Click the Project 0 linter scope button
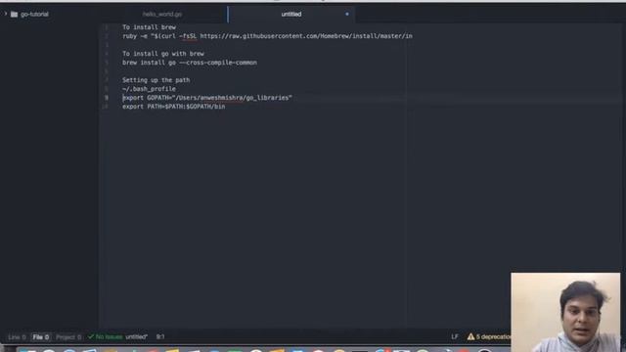The height and width of the screenshot is (352, 626). (x=68, y=337)
